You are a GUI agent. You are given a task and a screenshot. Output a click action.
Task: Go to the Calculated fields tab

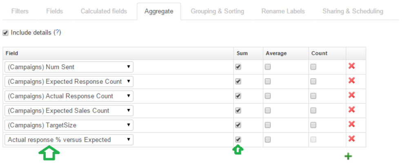point(104,11)
